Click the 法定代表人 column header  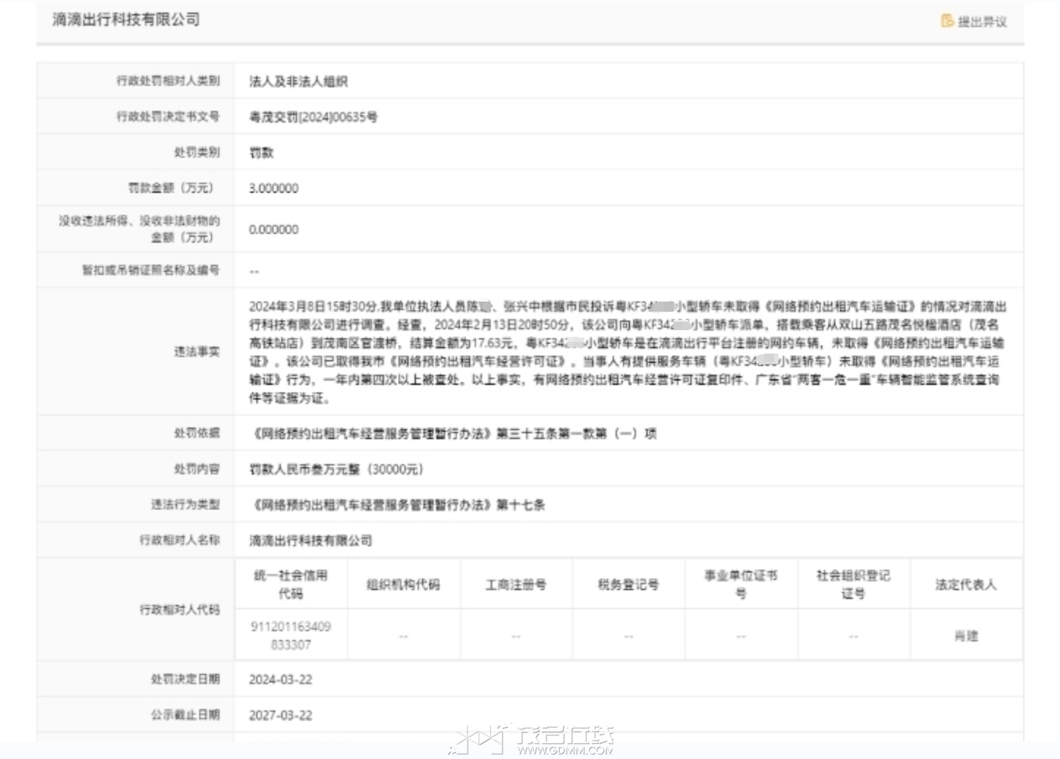tap(966, 585)
